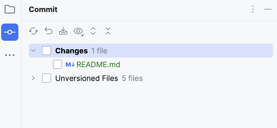Image resolution: width=277 pixels, height=128 pixels.
Task: Open the Project folder tool window
Action: point(10,9)
